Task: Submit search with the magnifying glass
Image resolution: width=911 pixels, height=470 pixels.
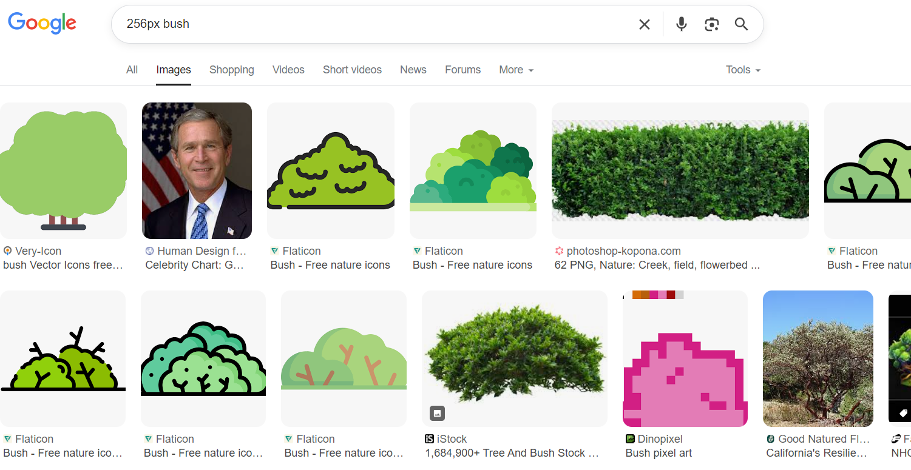Action: pyautogui.click(x=741, y=24)
